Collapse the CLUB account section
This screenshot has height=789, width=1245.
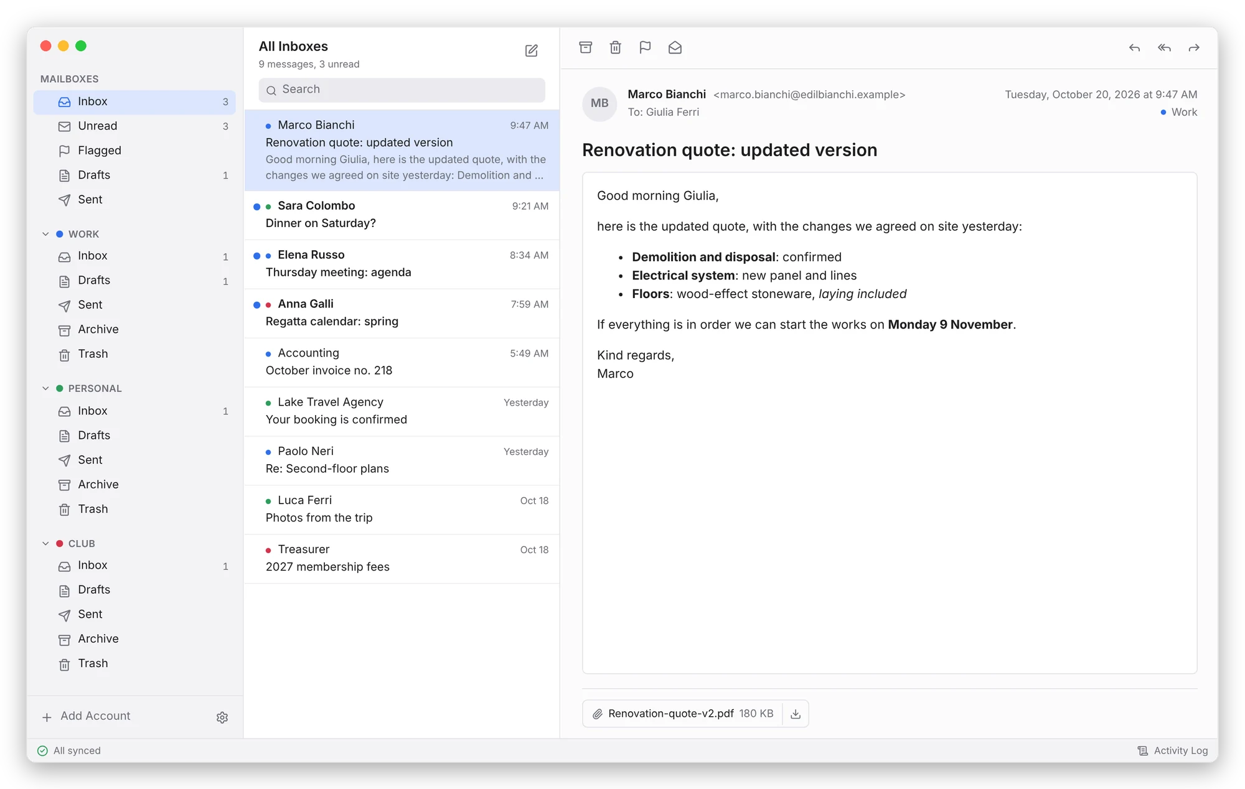[x=45, y=543]
